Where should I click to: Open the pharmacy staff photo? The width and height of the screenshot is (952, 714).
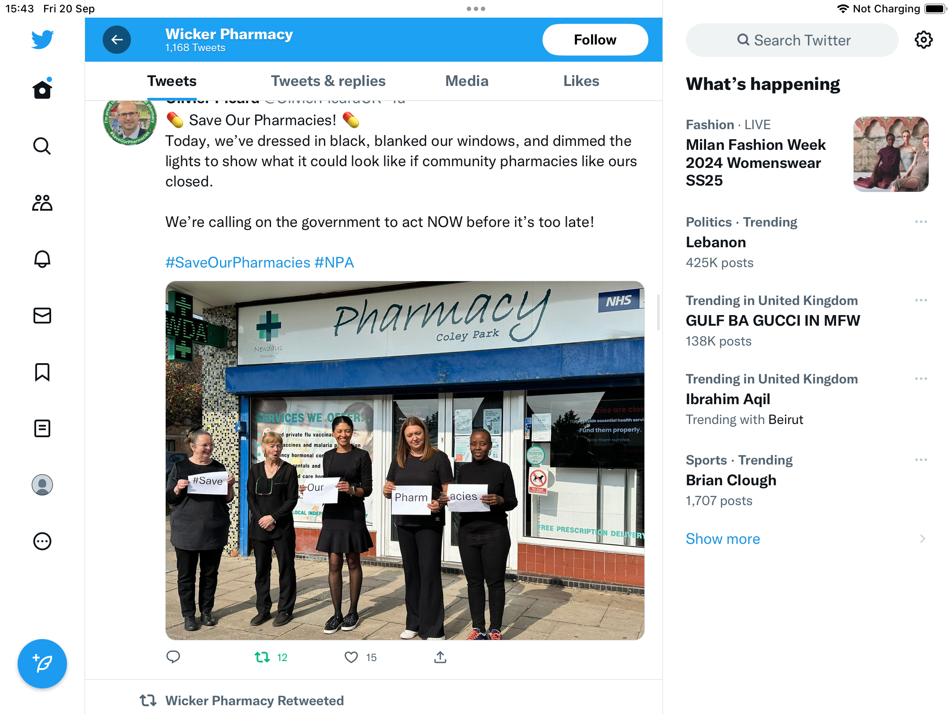(x=405, y=461)
